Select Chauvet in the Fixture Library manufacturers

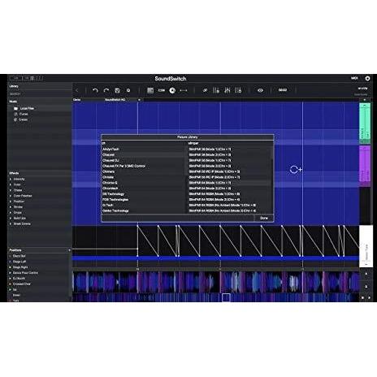144,154
